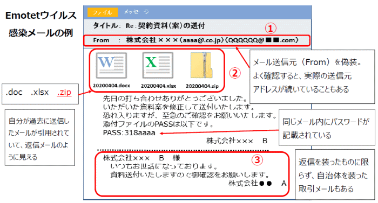Viewport: 378px width, 203px height.
Task: Click the .doc extension label
Action: [14, 92]
